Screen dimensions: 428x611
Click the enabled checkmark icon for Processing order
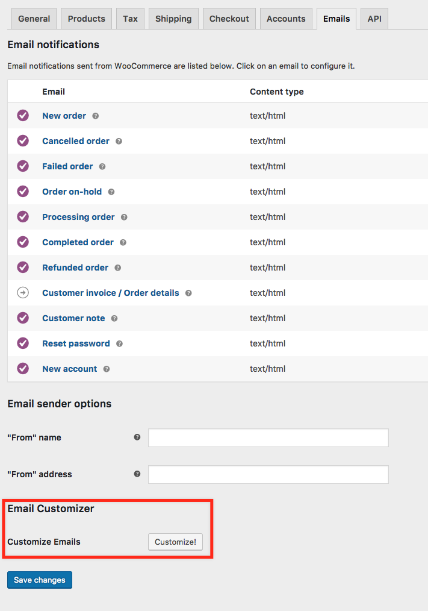coord(23,217)
